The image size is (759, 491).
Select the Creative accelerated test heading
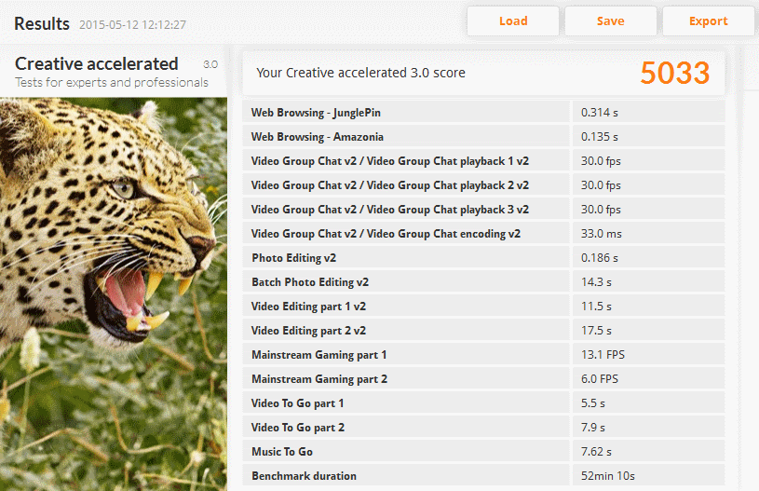[x=96, y=64]
